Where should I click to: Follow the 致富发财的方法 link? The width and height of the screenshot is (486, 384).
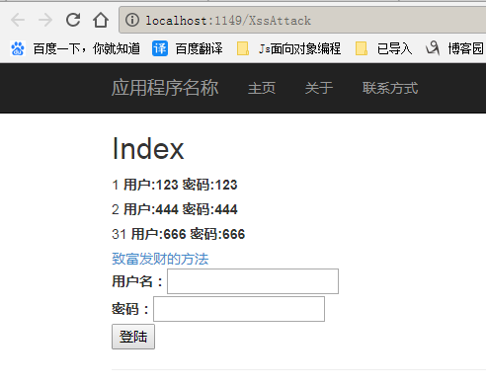(x=160, y=259)
